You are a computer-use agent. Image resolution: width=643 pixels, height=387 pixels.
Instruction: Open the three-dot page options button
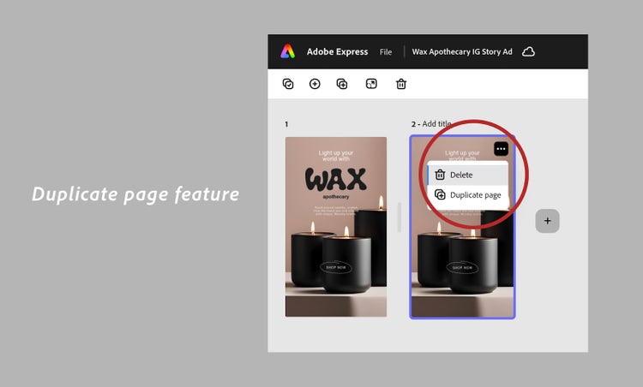[501, 149]
